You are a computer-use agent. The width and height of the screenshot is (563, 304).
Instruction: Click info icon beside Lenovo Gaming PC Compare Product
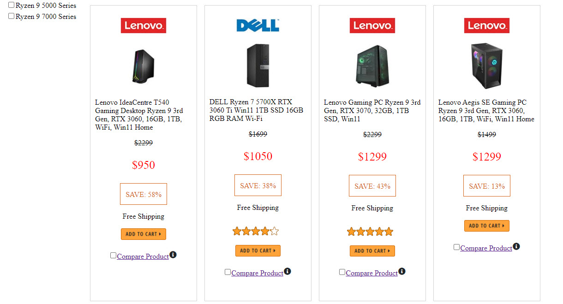coord(402,271)
